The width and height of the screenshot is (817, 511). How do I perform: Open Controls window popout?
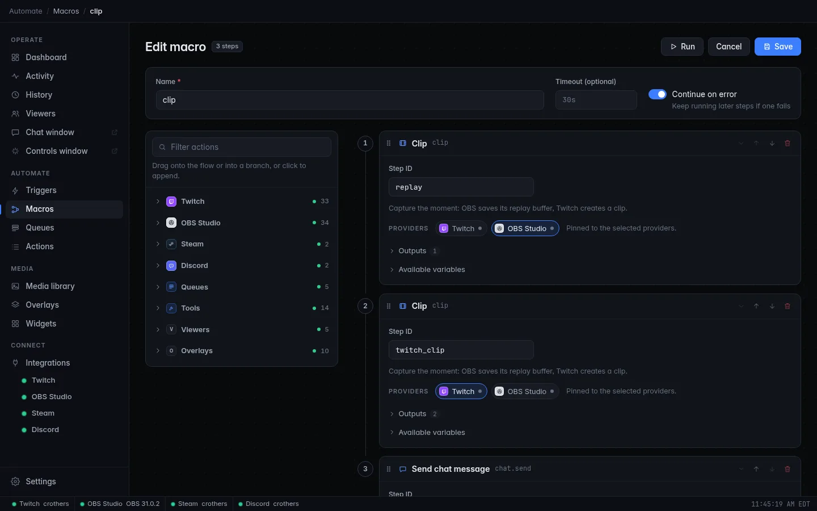pos(64,151)
